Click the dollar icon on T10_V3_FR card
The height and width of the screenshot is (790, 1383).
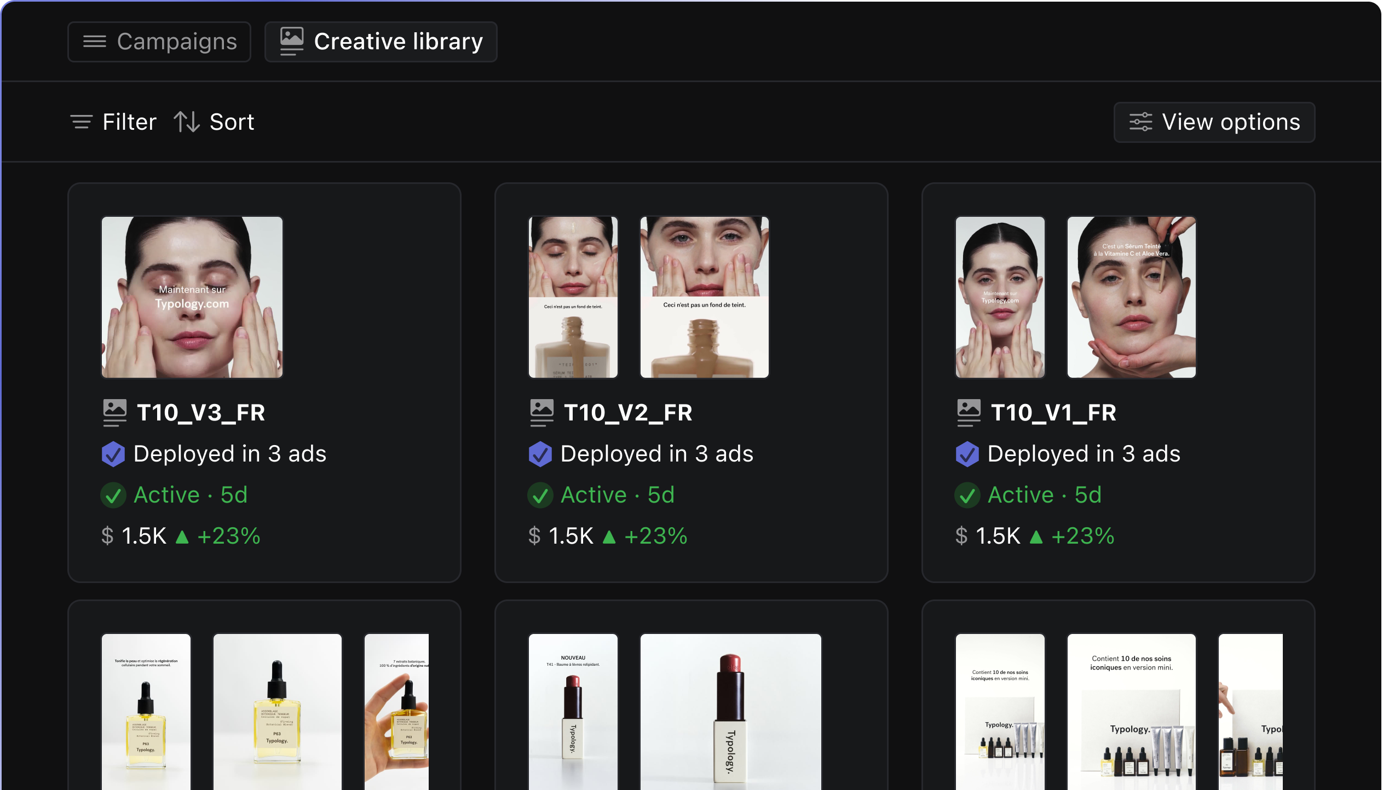[107, 536]
